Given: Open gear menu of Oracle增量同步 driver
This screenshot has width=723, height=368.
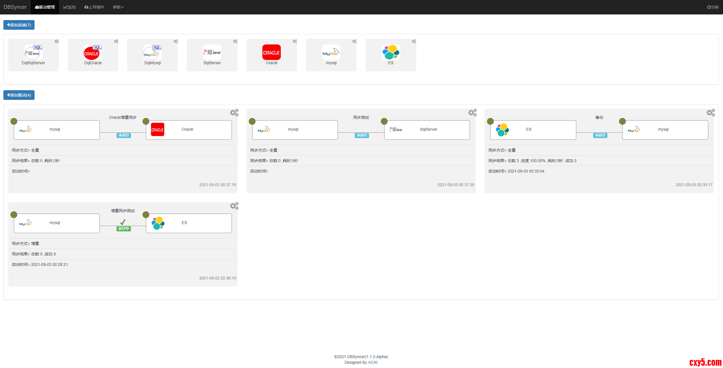Looking at the screenshot, I should (x=234, y=113).
